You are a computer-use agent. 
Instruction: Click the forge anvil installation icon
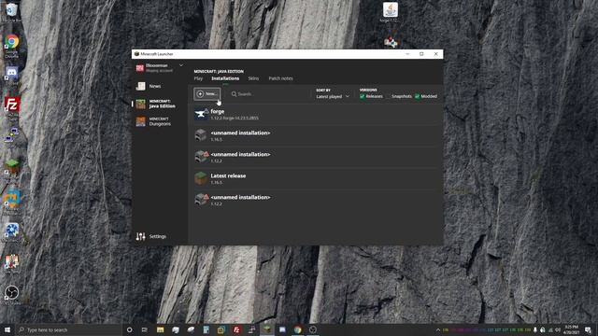click(201, 114)
